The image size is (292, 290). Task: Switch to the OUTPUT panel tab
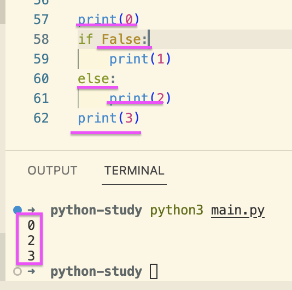52,170
